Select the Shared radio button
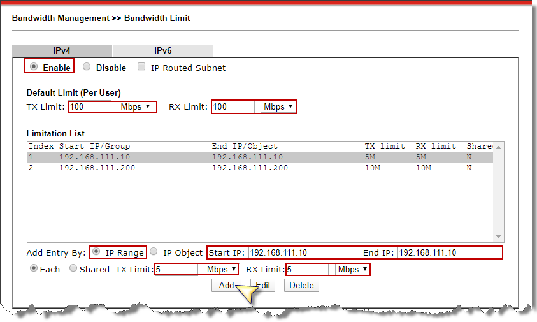Viewport: 537px width, 322px height. pos(73,268)
